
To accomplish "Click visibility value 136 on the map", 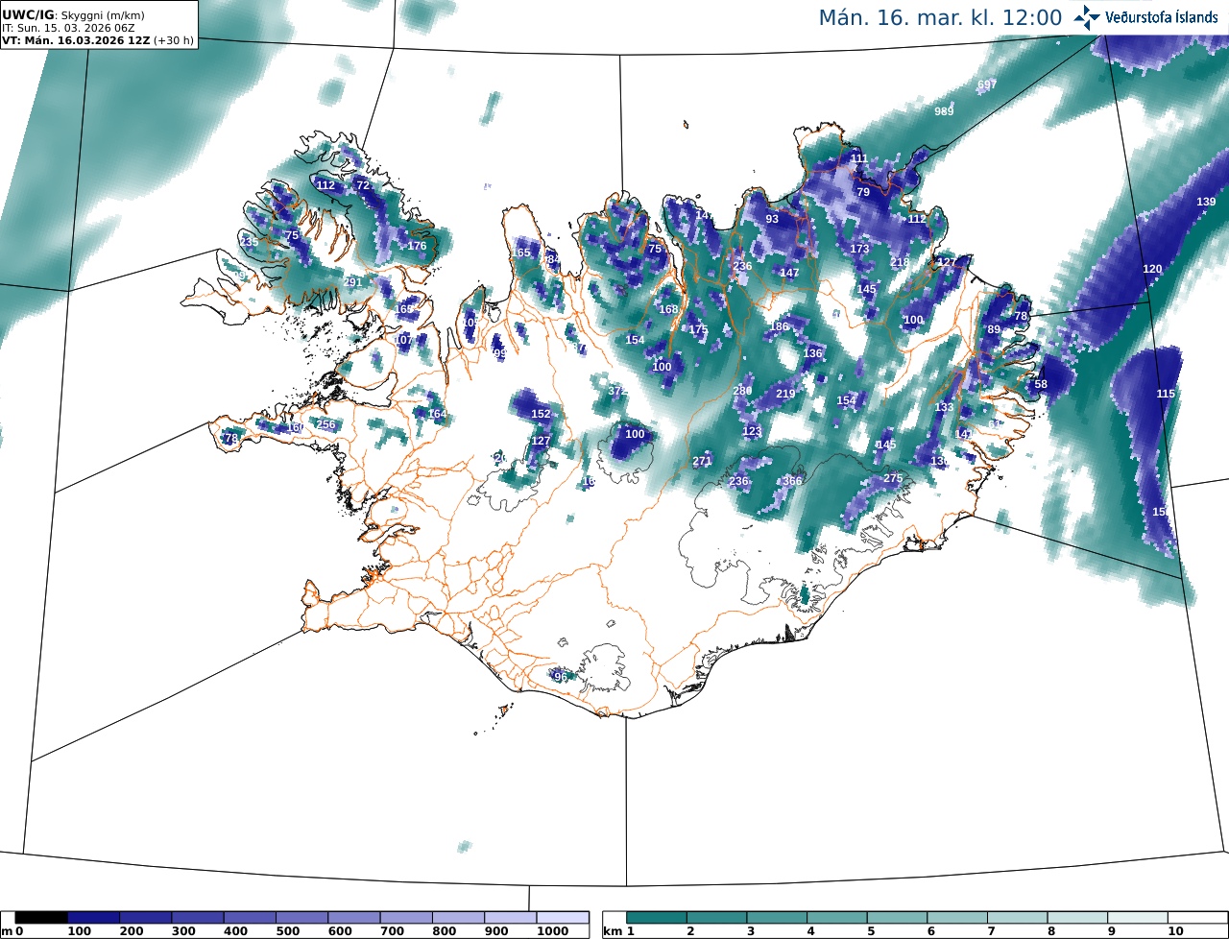I will [812, 353].
